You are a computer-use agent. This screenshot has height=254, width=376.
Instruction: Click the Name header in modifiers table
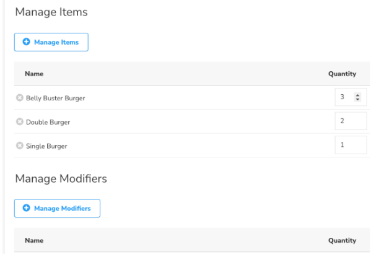[x=34, y=240]
